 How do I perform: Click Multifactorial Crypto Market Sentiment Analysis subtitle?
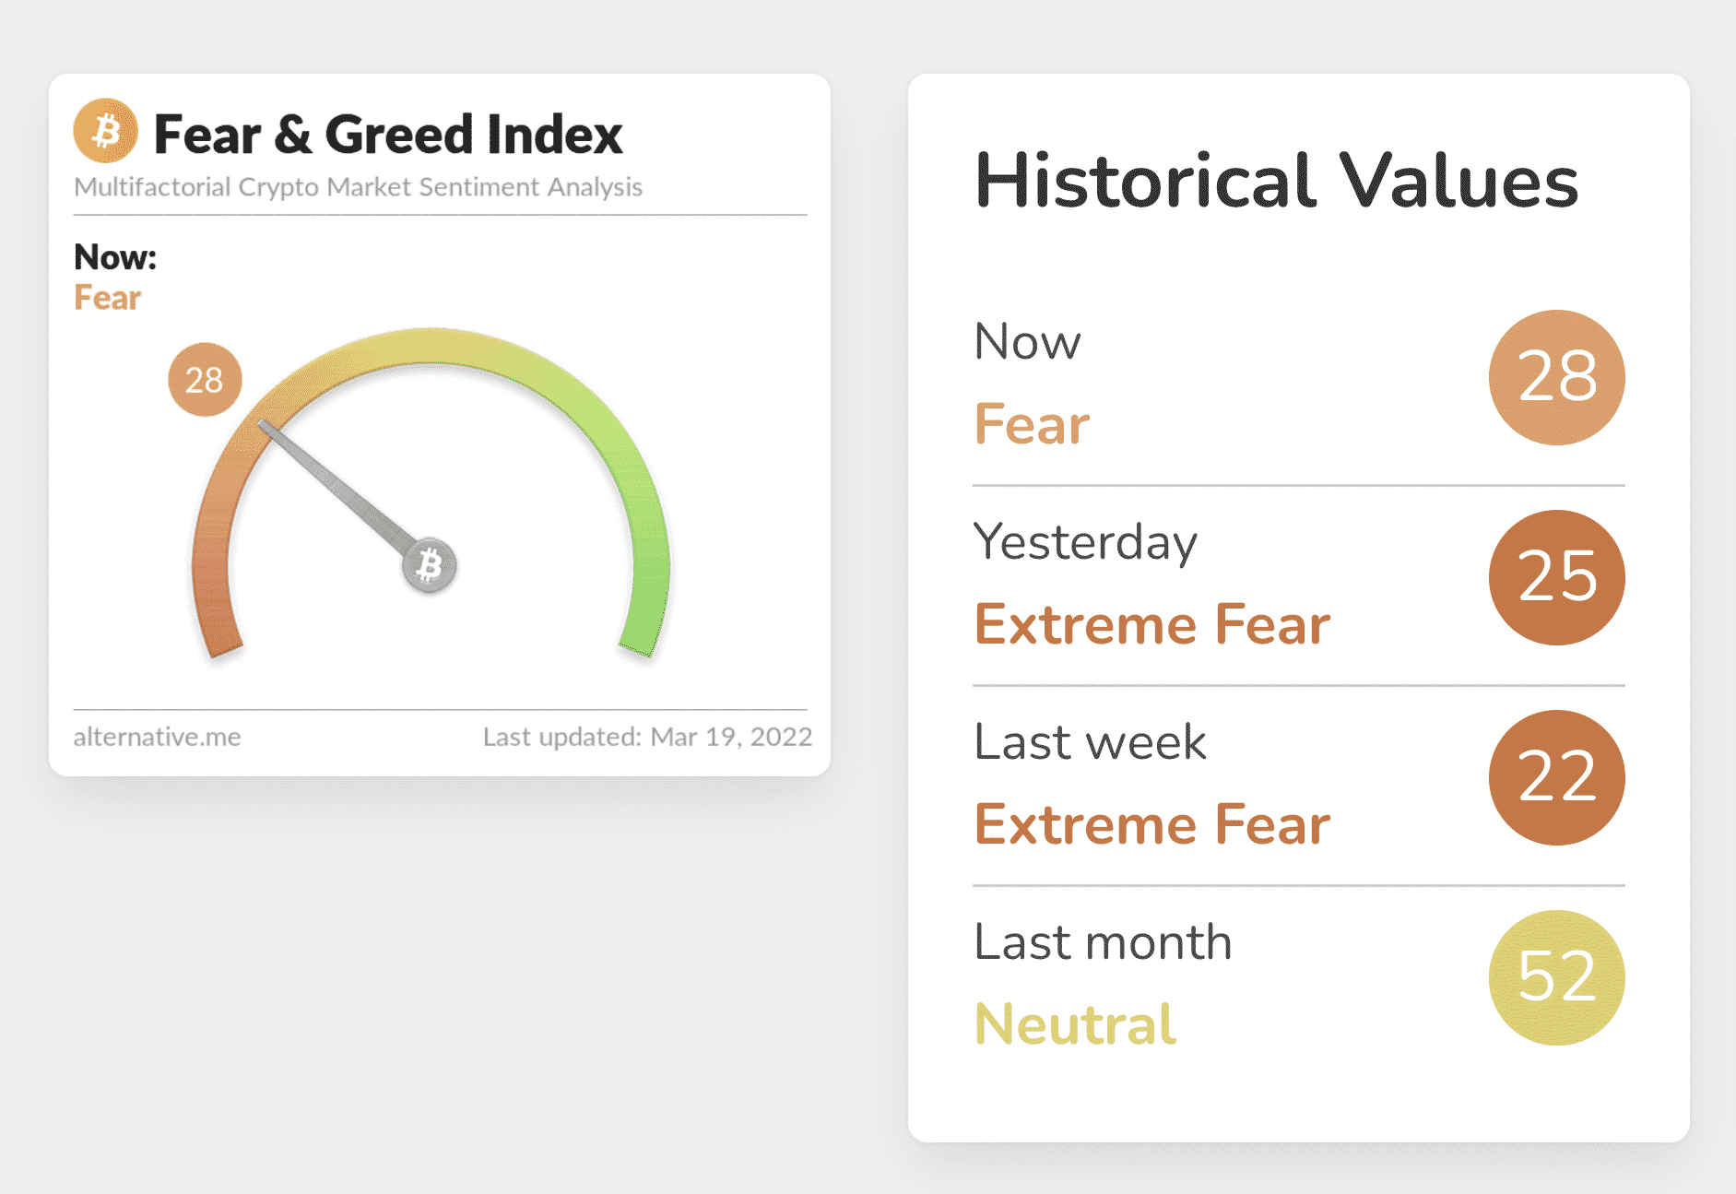coord(358,187)
